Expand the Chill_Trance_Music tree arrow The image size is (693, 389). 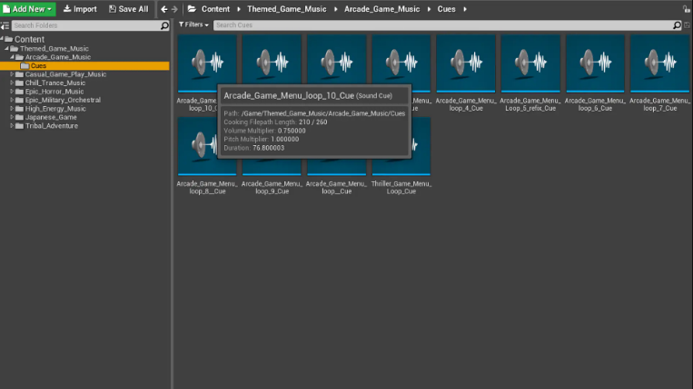tap(12, 83)
